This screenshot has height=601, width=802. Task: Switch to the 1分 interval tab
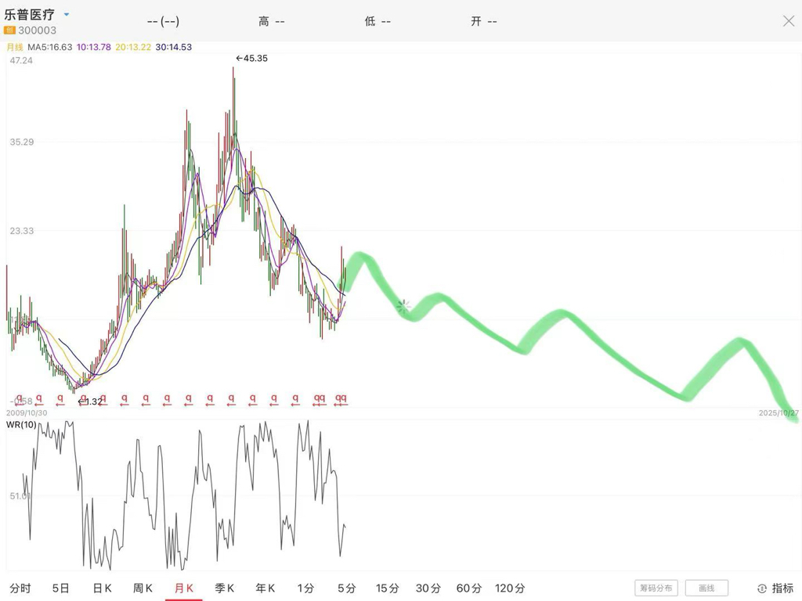click(x=306, y=588)
